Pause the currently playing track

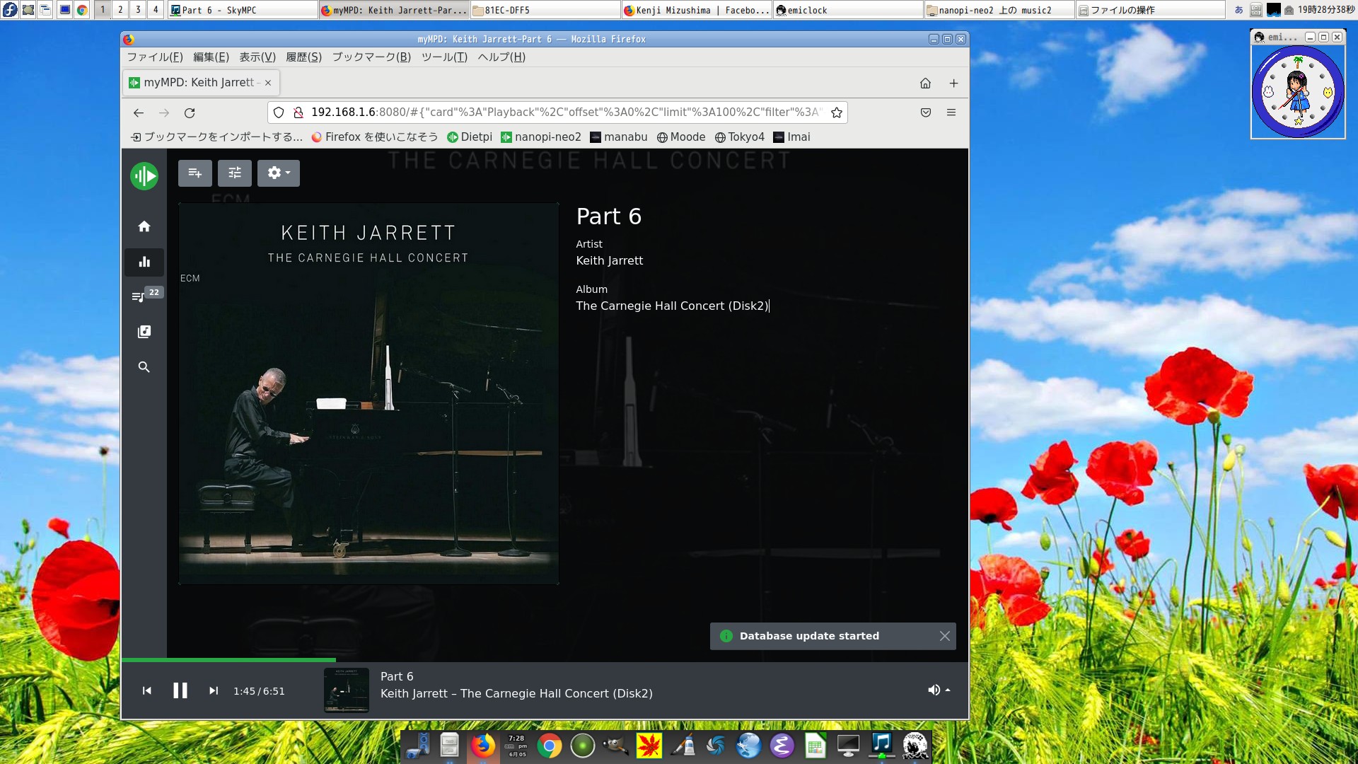pyautogui.click(x=180, y=690)
